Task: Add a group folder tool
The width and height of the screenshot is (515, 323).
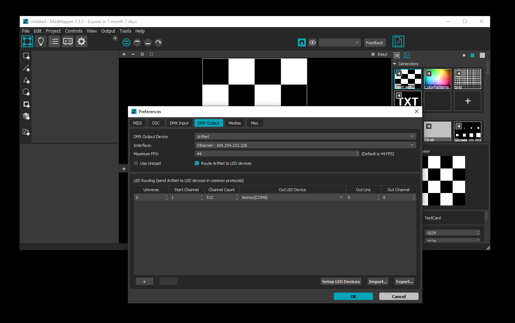Action: (26, 132)
